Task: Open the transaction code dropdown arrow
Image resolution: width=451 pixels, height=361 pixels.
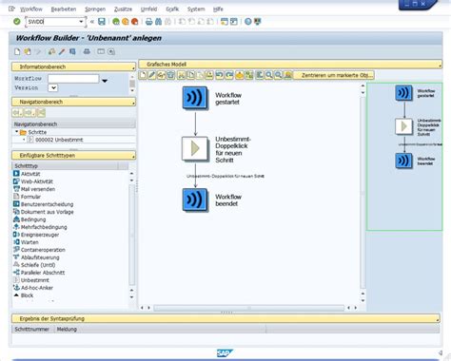Action: point(81,22)
